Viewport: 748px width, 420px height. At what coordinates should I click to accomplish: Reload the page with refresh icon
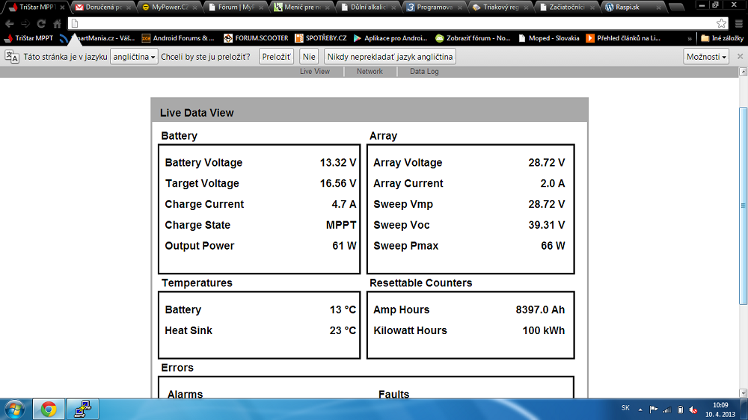click(41, 23)
